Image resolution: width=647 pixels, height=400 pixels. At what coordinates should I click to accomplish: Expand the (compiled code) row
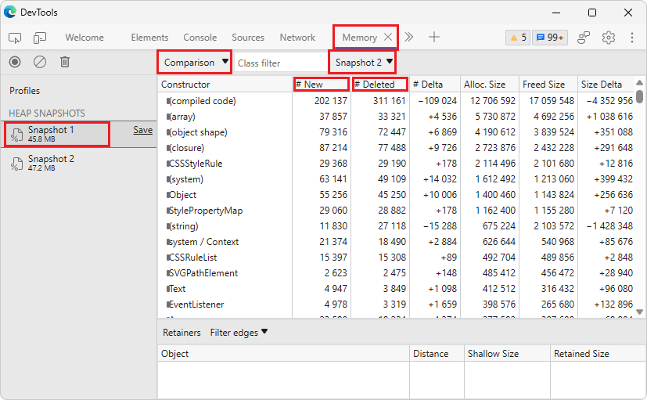(168, 101)
